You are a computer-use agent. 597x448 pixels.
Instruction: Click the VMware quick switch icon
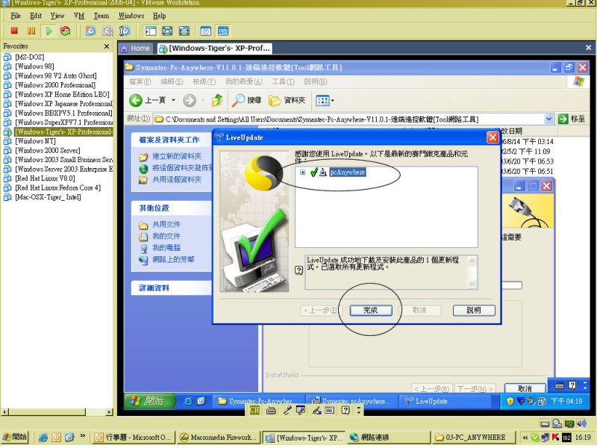click(184, 31)
